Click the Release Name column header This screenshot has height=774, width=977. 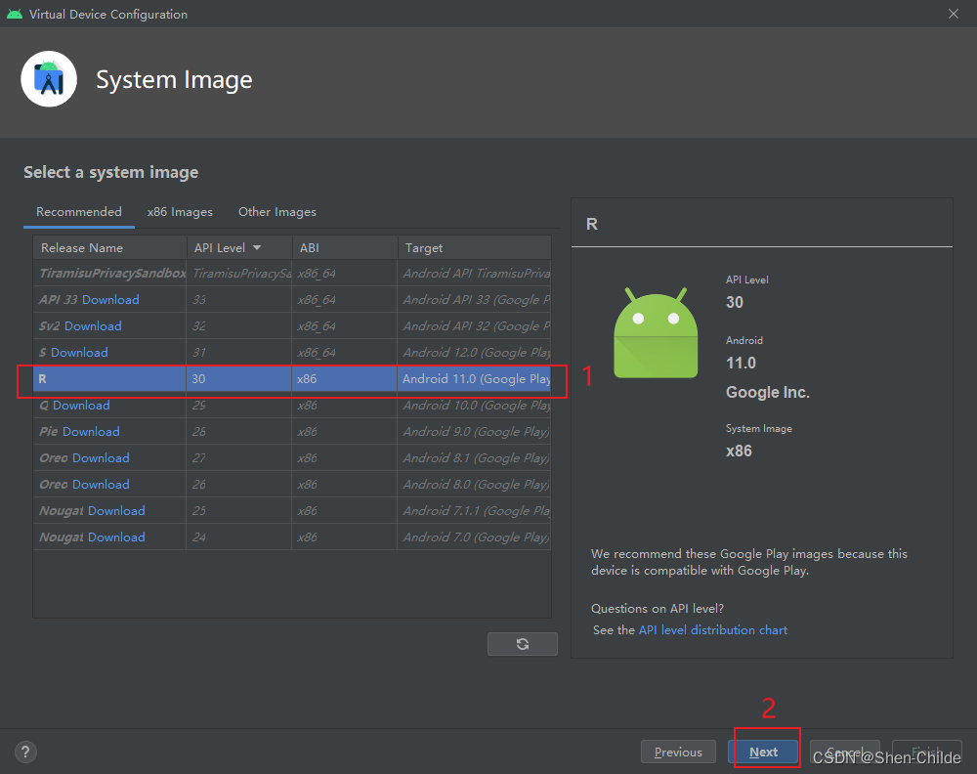coord(109,247)
